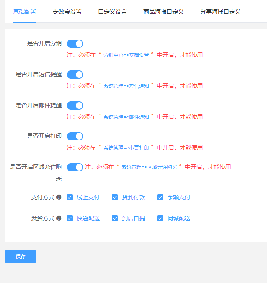Toggle the 是否开启短信提醒 switch
This screenshot has width=267, height=283.
tap(75, 75)
